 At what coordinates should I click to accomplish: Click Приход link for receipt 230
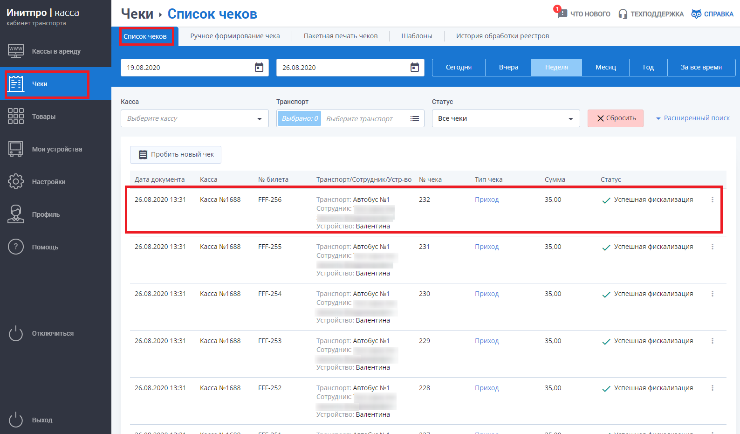(487, 294)
